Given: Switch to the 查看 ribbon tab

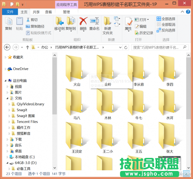Looking at the screenshot, I should 48,12.
